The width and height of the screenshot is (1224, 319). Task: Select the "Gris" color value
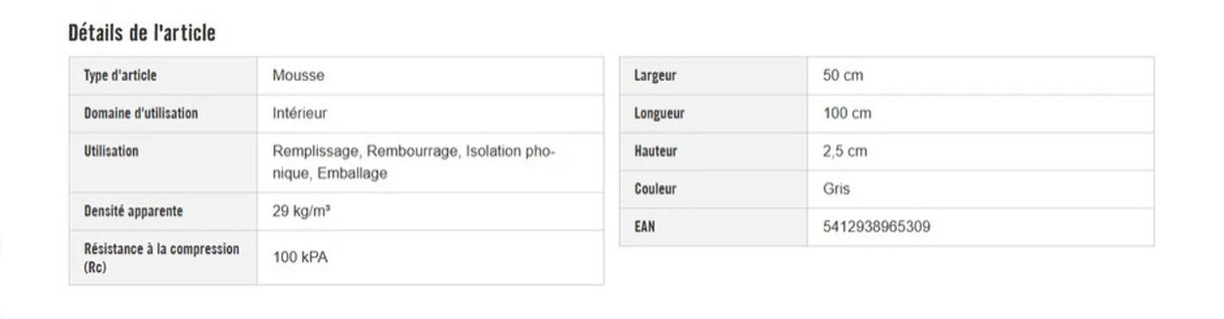click(x=836, y=189)
